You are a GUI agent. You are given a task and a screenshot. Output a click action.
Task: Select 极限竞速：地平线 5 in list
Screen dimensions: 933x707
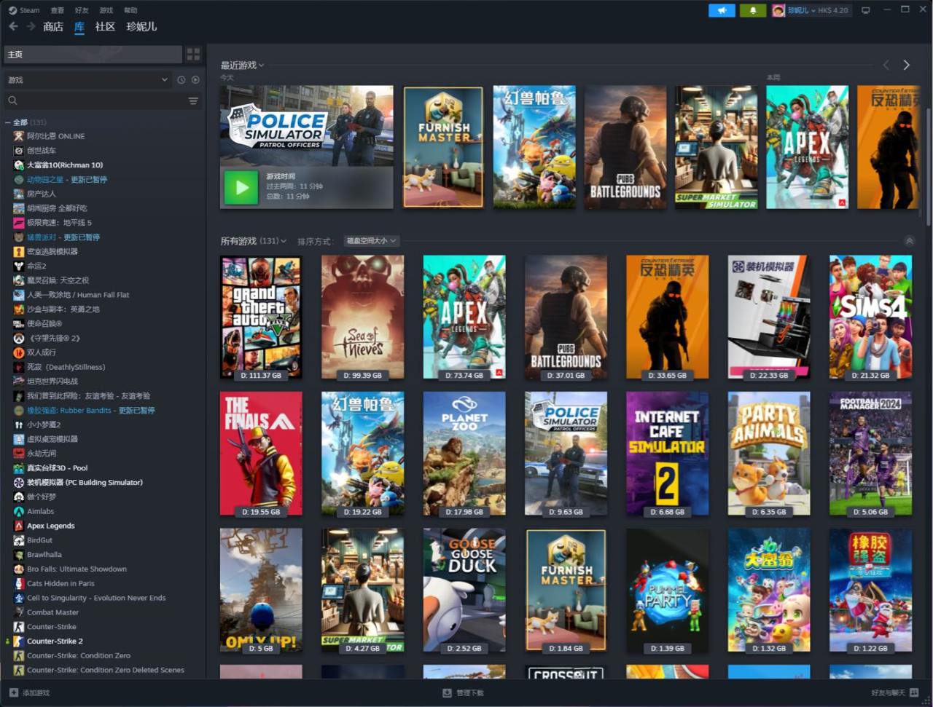(59, 223)
